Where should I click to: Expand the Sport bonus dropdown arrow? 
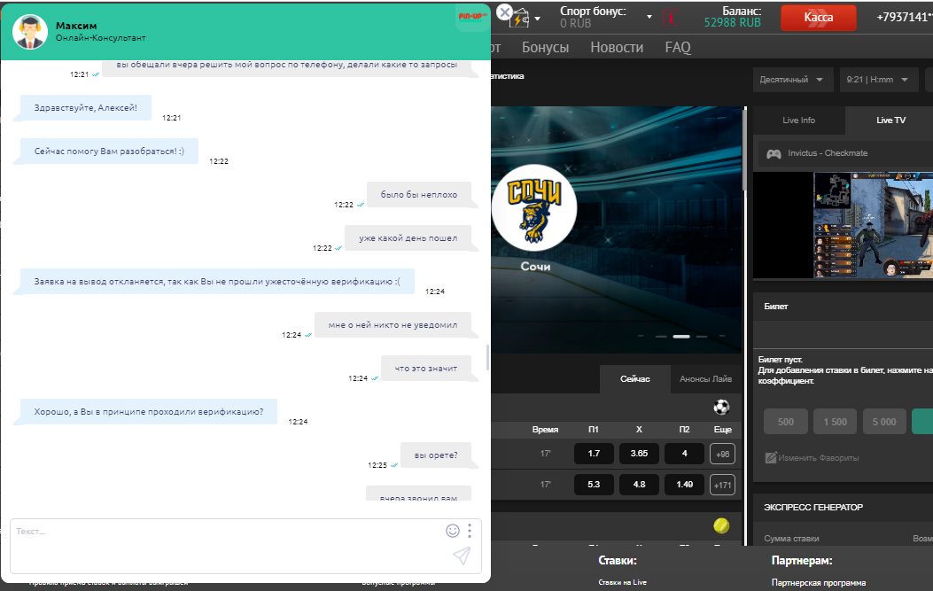pos(649,18)
